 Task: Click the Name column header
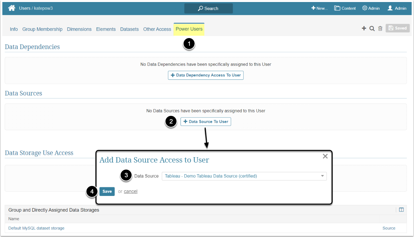[x=14, y=219]
